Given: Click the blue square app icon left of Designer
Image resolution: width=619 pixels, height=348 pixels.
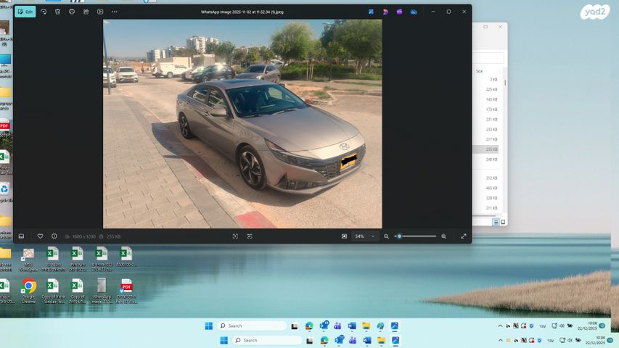Looking at the screenshot, I should (x=371, y=12).
